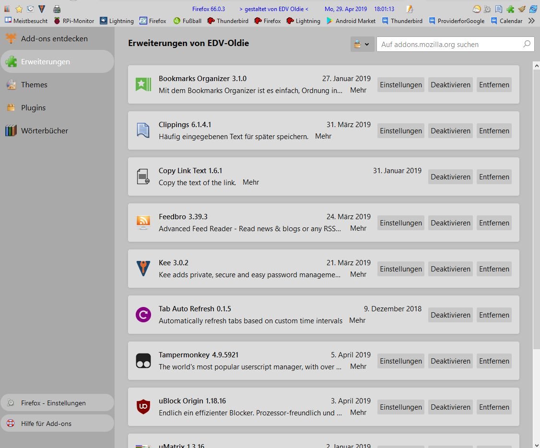This screenshot has width=540, height=448.
Task: Open Einstellungen for Clippings
Action: coord(400,131)
